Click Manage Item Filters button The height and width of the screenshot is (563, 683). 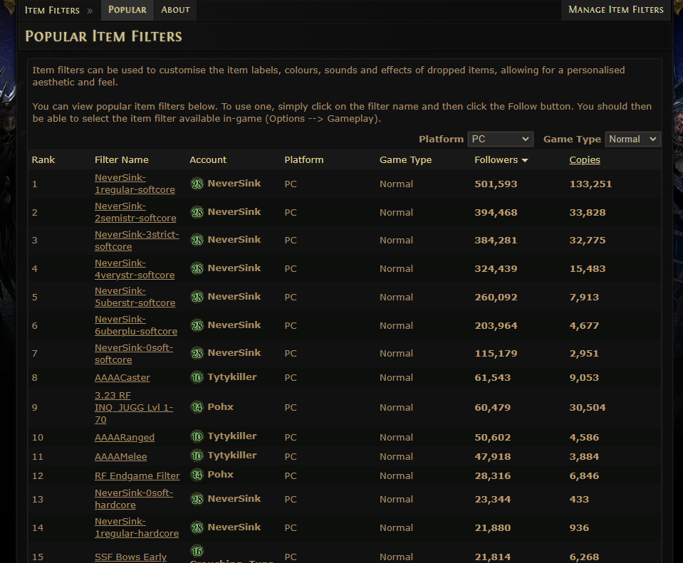click(615, 10)
